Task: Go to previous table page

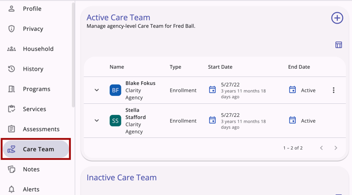Action: coord(322,148)
